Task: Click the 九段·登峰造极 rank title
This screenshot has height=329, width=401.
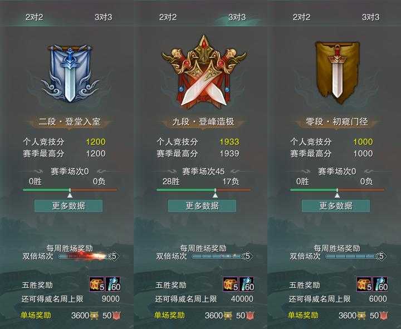Action: tap(203, 122)
